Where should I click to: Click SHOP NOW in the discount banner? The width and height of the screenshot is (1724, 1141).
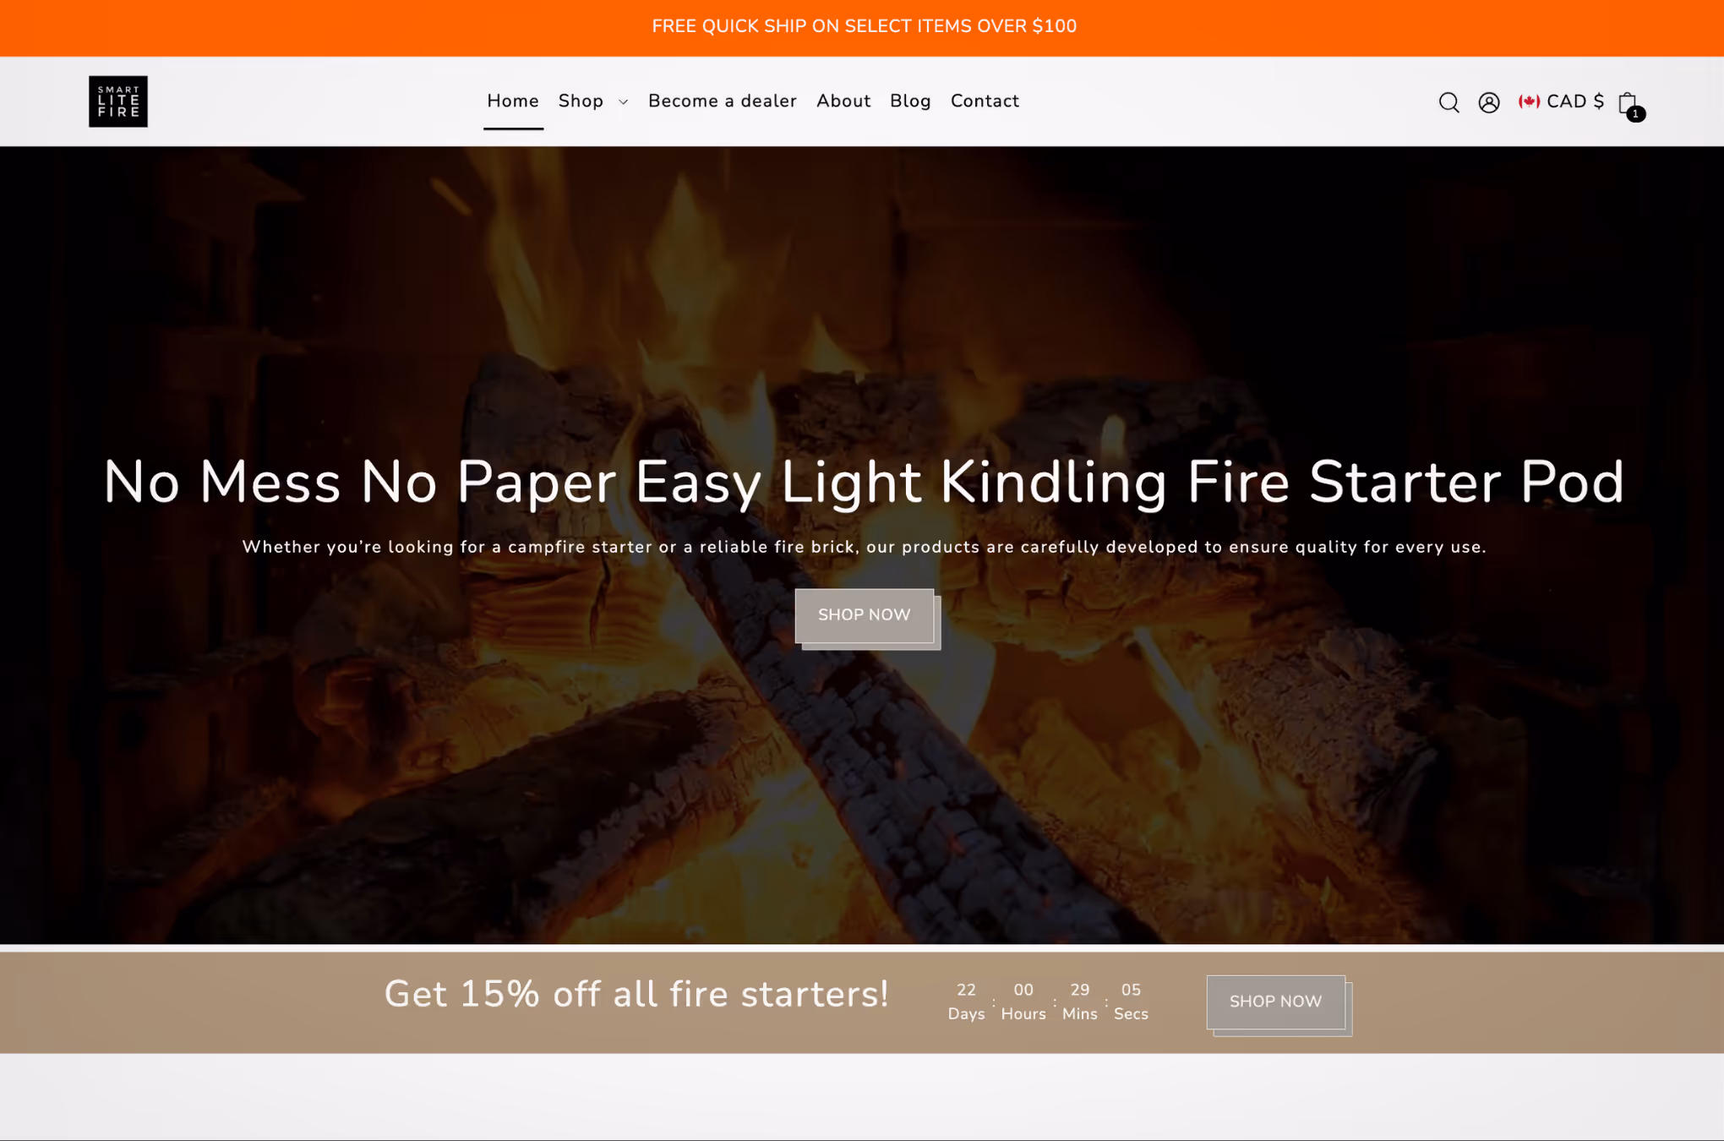pos(1275,1002)
